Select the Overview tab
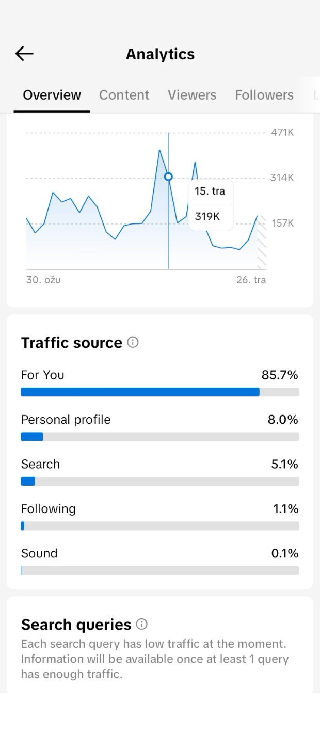 (52, 95)
